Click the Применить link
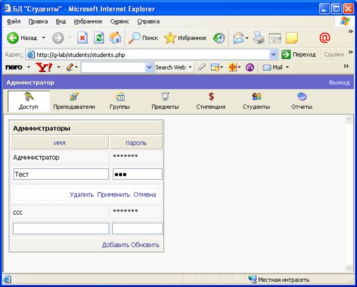 click(x=113, y=195)
